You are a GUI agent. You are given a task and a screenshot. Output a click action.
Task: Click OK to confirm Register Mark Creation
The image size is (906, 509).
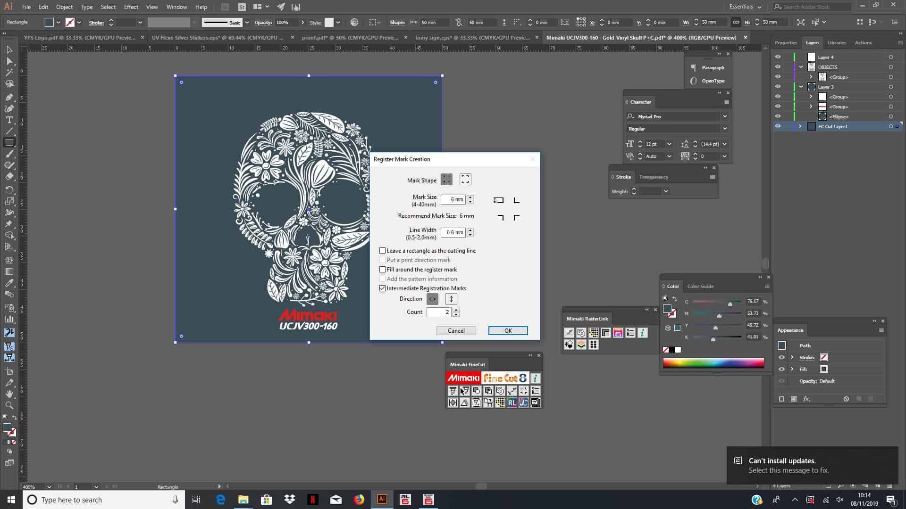pyautogui.click(x=508, y=330)
